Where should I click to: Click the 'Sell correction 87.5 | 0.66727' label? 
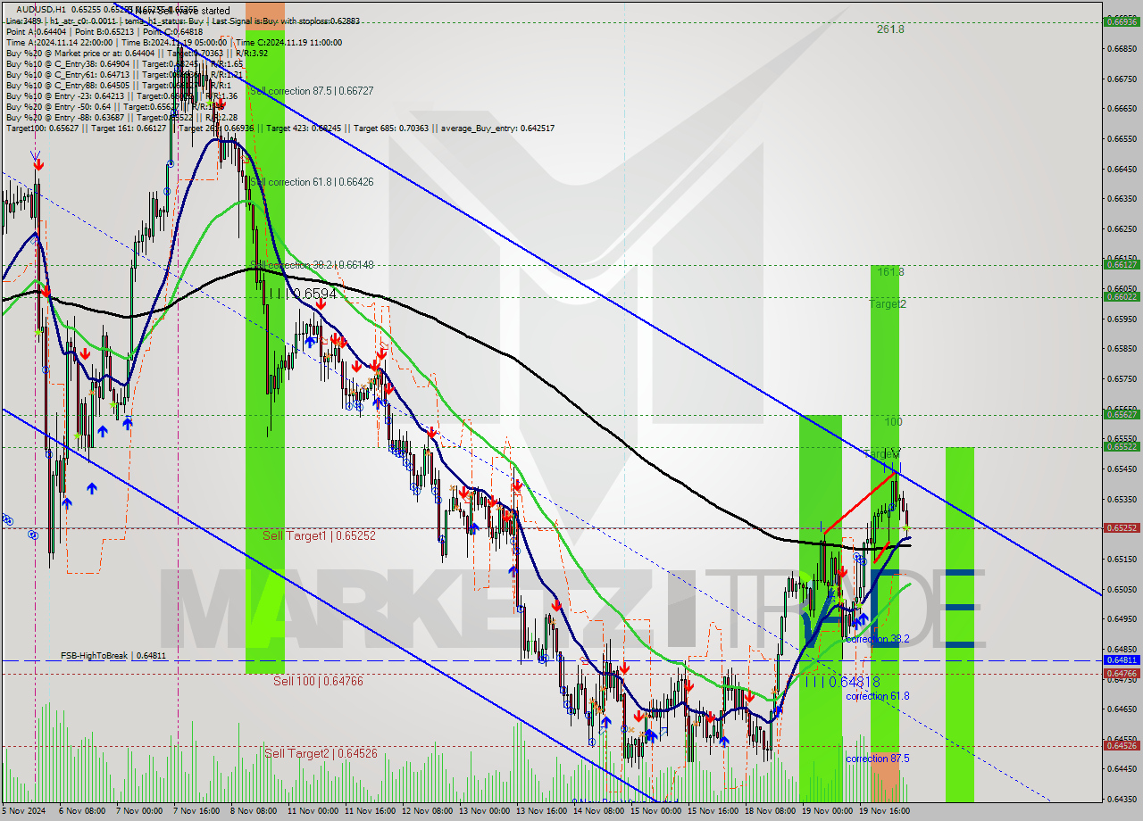click(x=312, y=91)
